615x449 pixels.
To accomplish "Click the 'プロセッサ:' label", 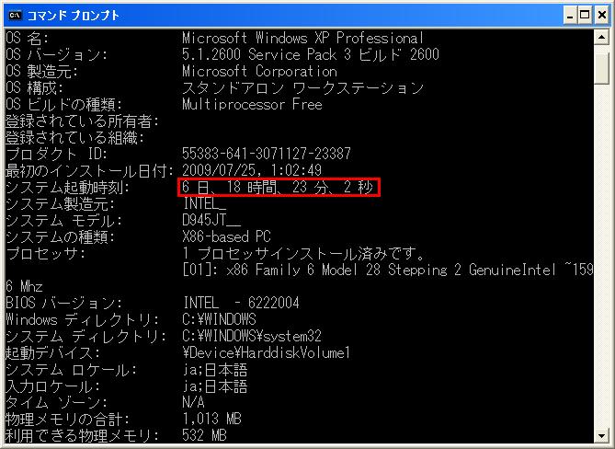I will (45, 253).
